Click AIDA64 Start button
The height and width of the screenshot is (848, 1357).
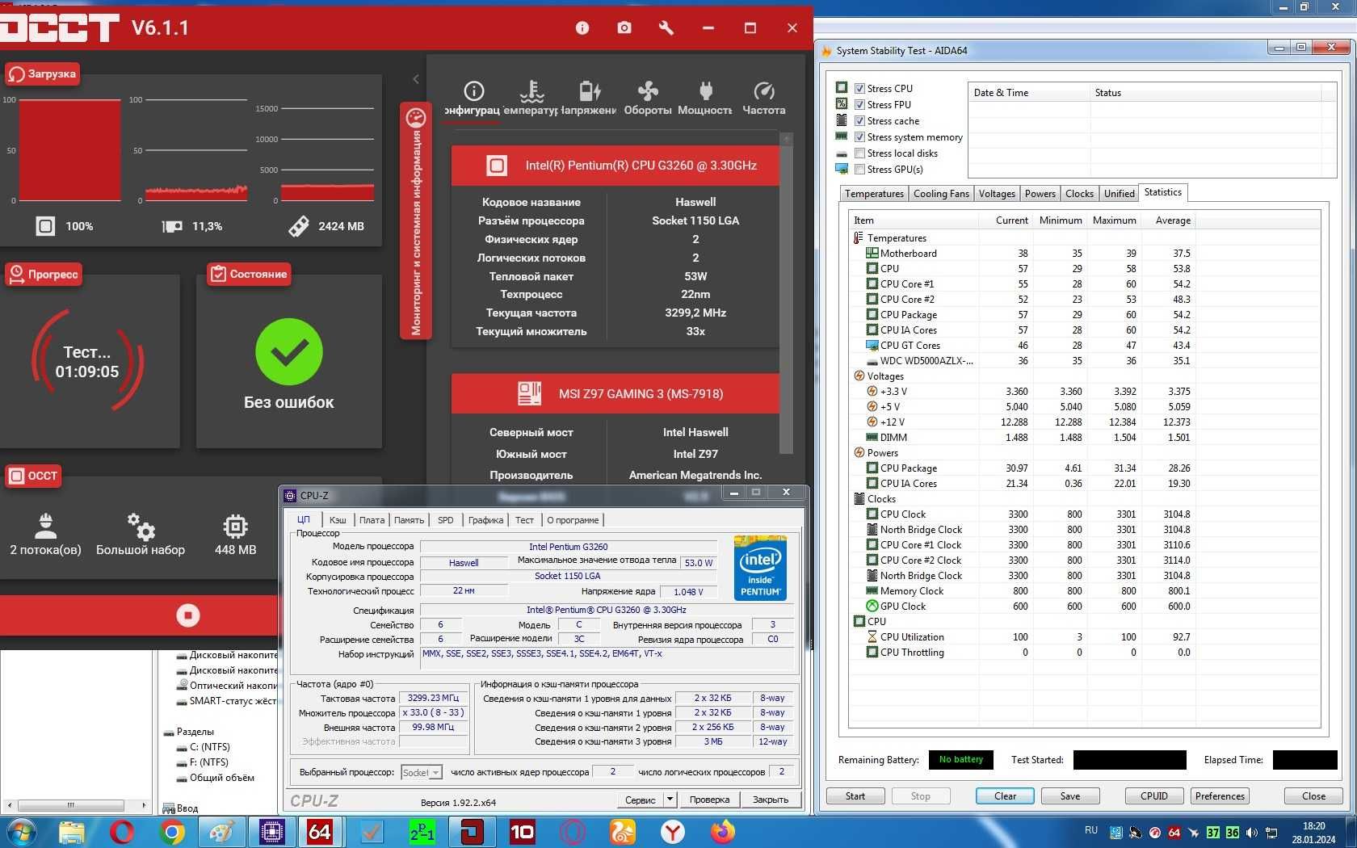(855, 796)
